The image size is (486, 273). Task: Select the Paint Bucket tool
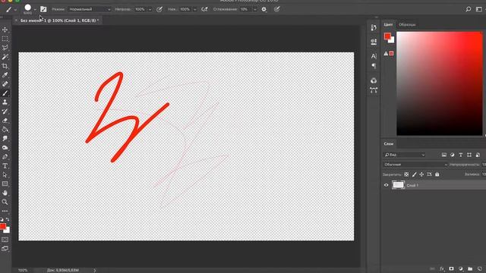point(5,130)
